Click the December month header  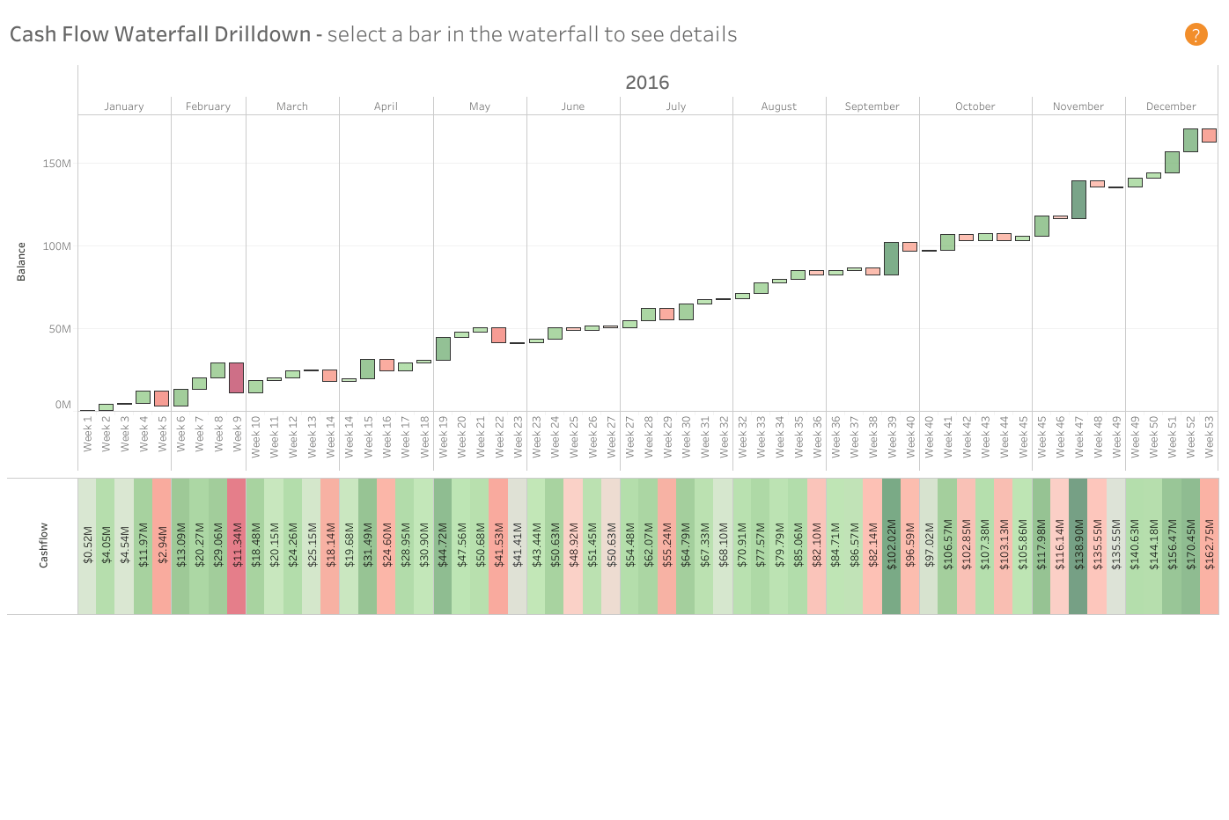(1171, 106)
